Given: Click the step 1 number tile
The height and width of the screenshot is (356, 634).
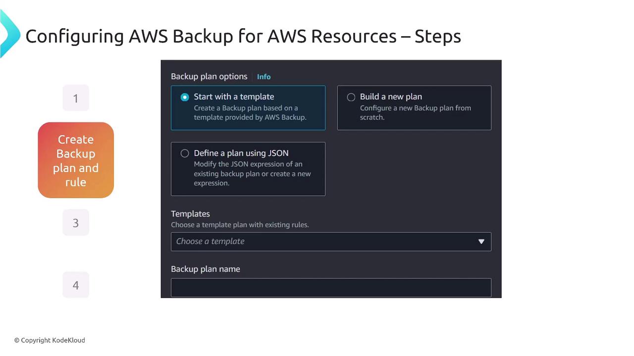Looking at the screenshot, I should point(76,98).
